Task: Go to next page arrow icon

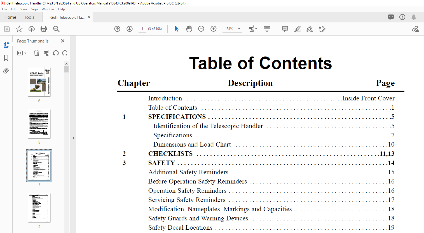Action: (130, 29)
